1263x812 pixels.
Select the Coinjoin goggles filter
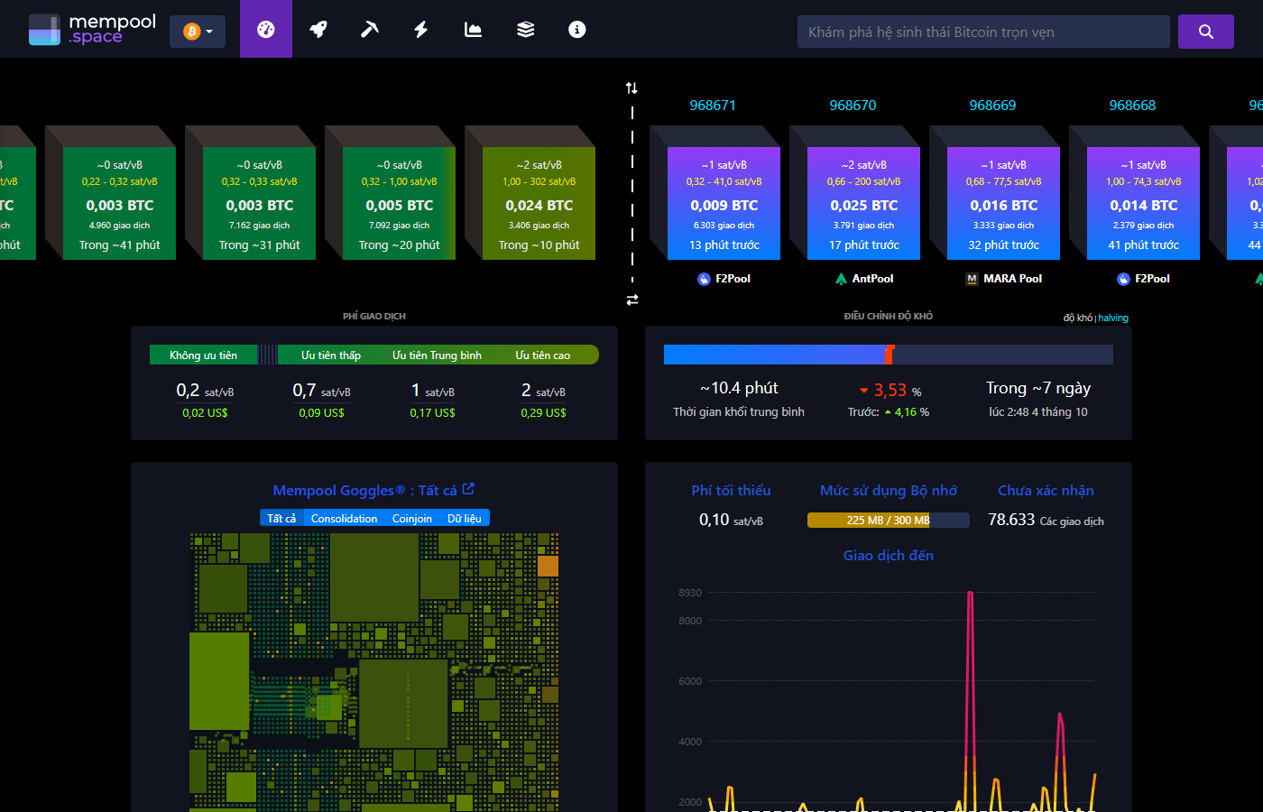(x=412, y=518)
